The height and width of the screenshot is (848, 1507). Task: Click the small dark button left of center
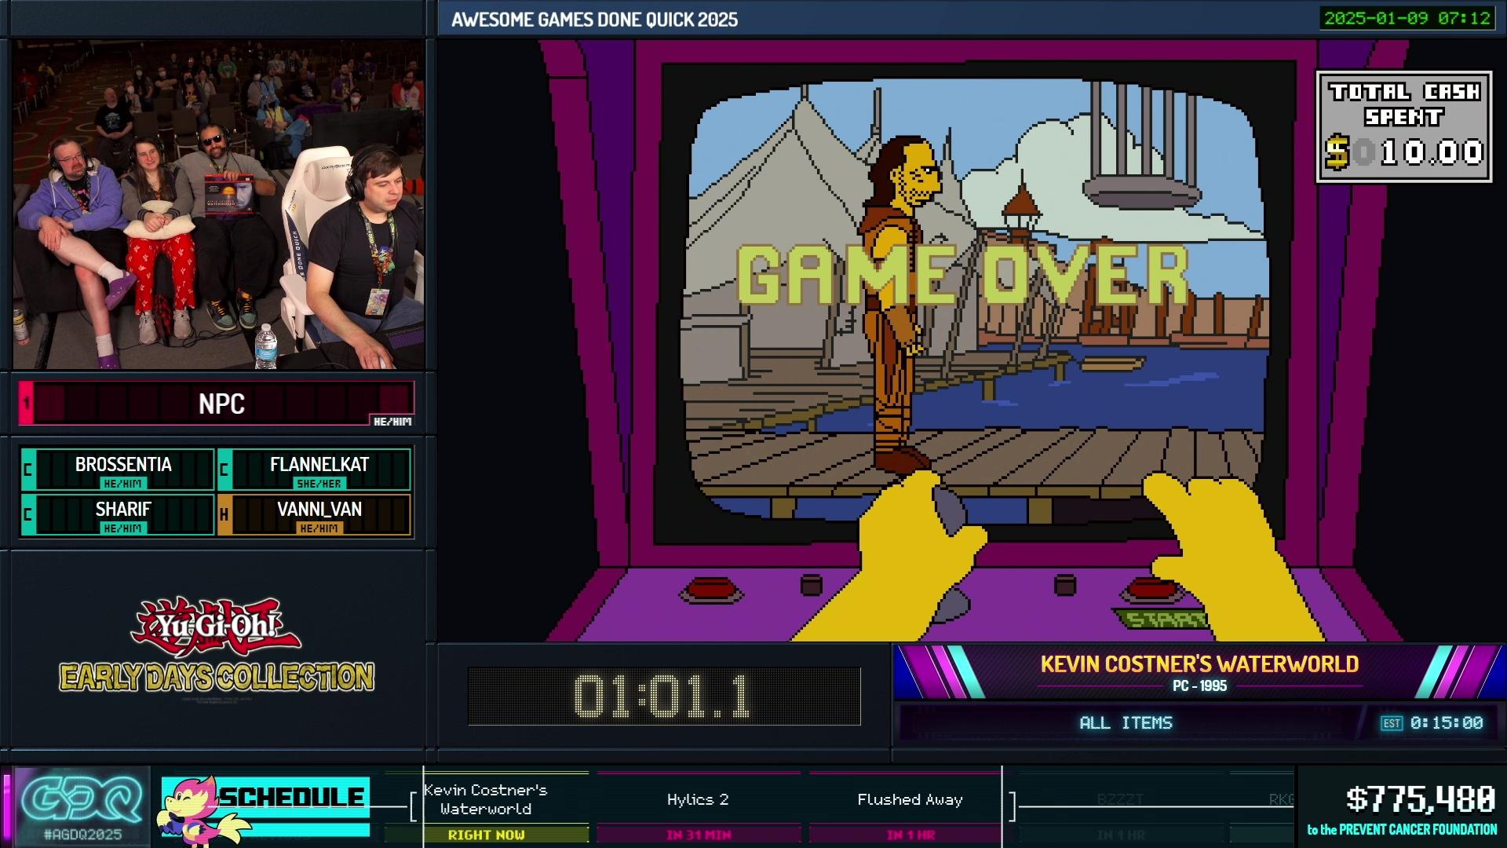click(811, 584)
